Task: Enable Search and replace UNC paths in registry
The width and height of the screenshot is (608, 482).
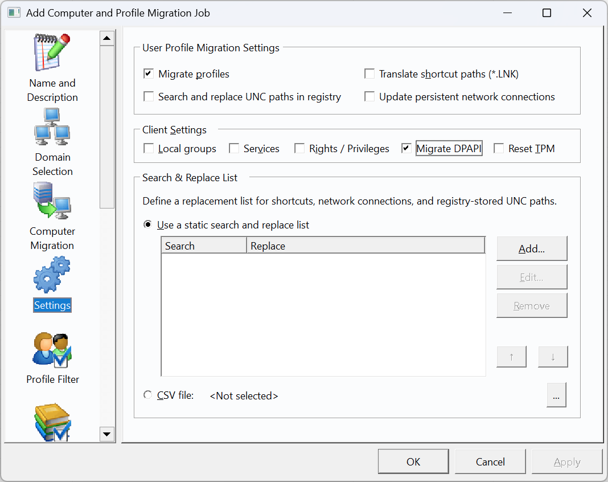Action: (x=149, y=97)
